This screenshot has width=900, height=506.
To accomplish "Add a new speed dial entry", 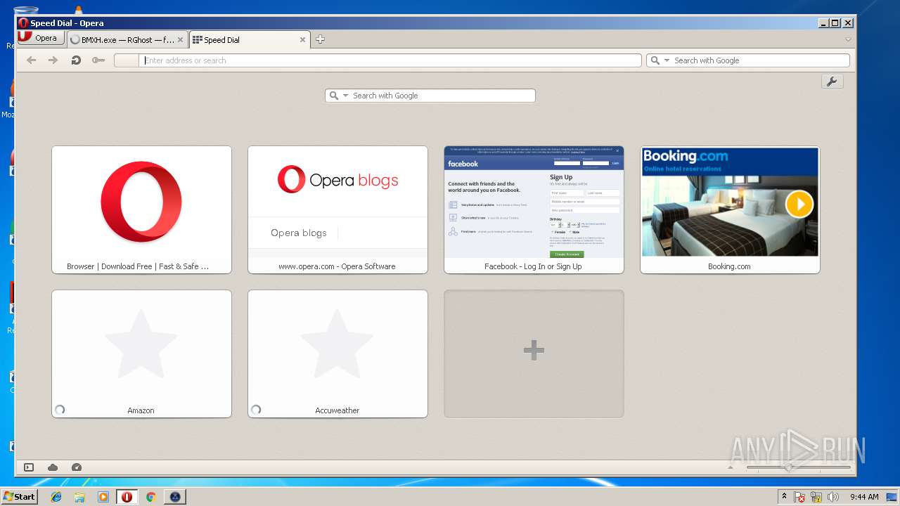I will tap(534, 353).
